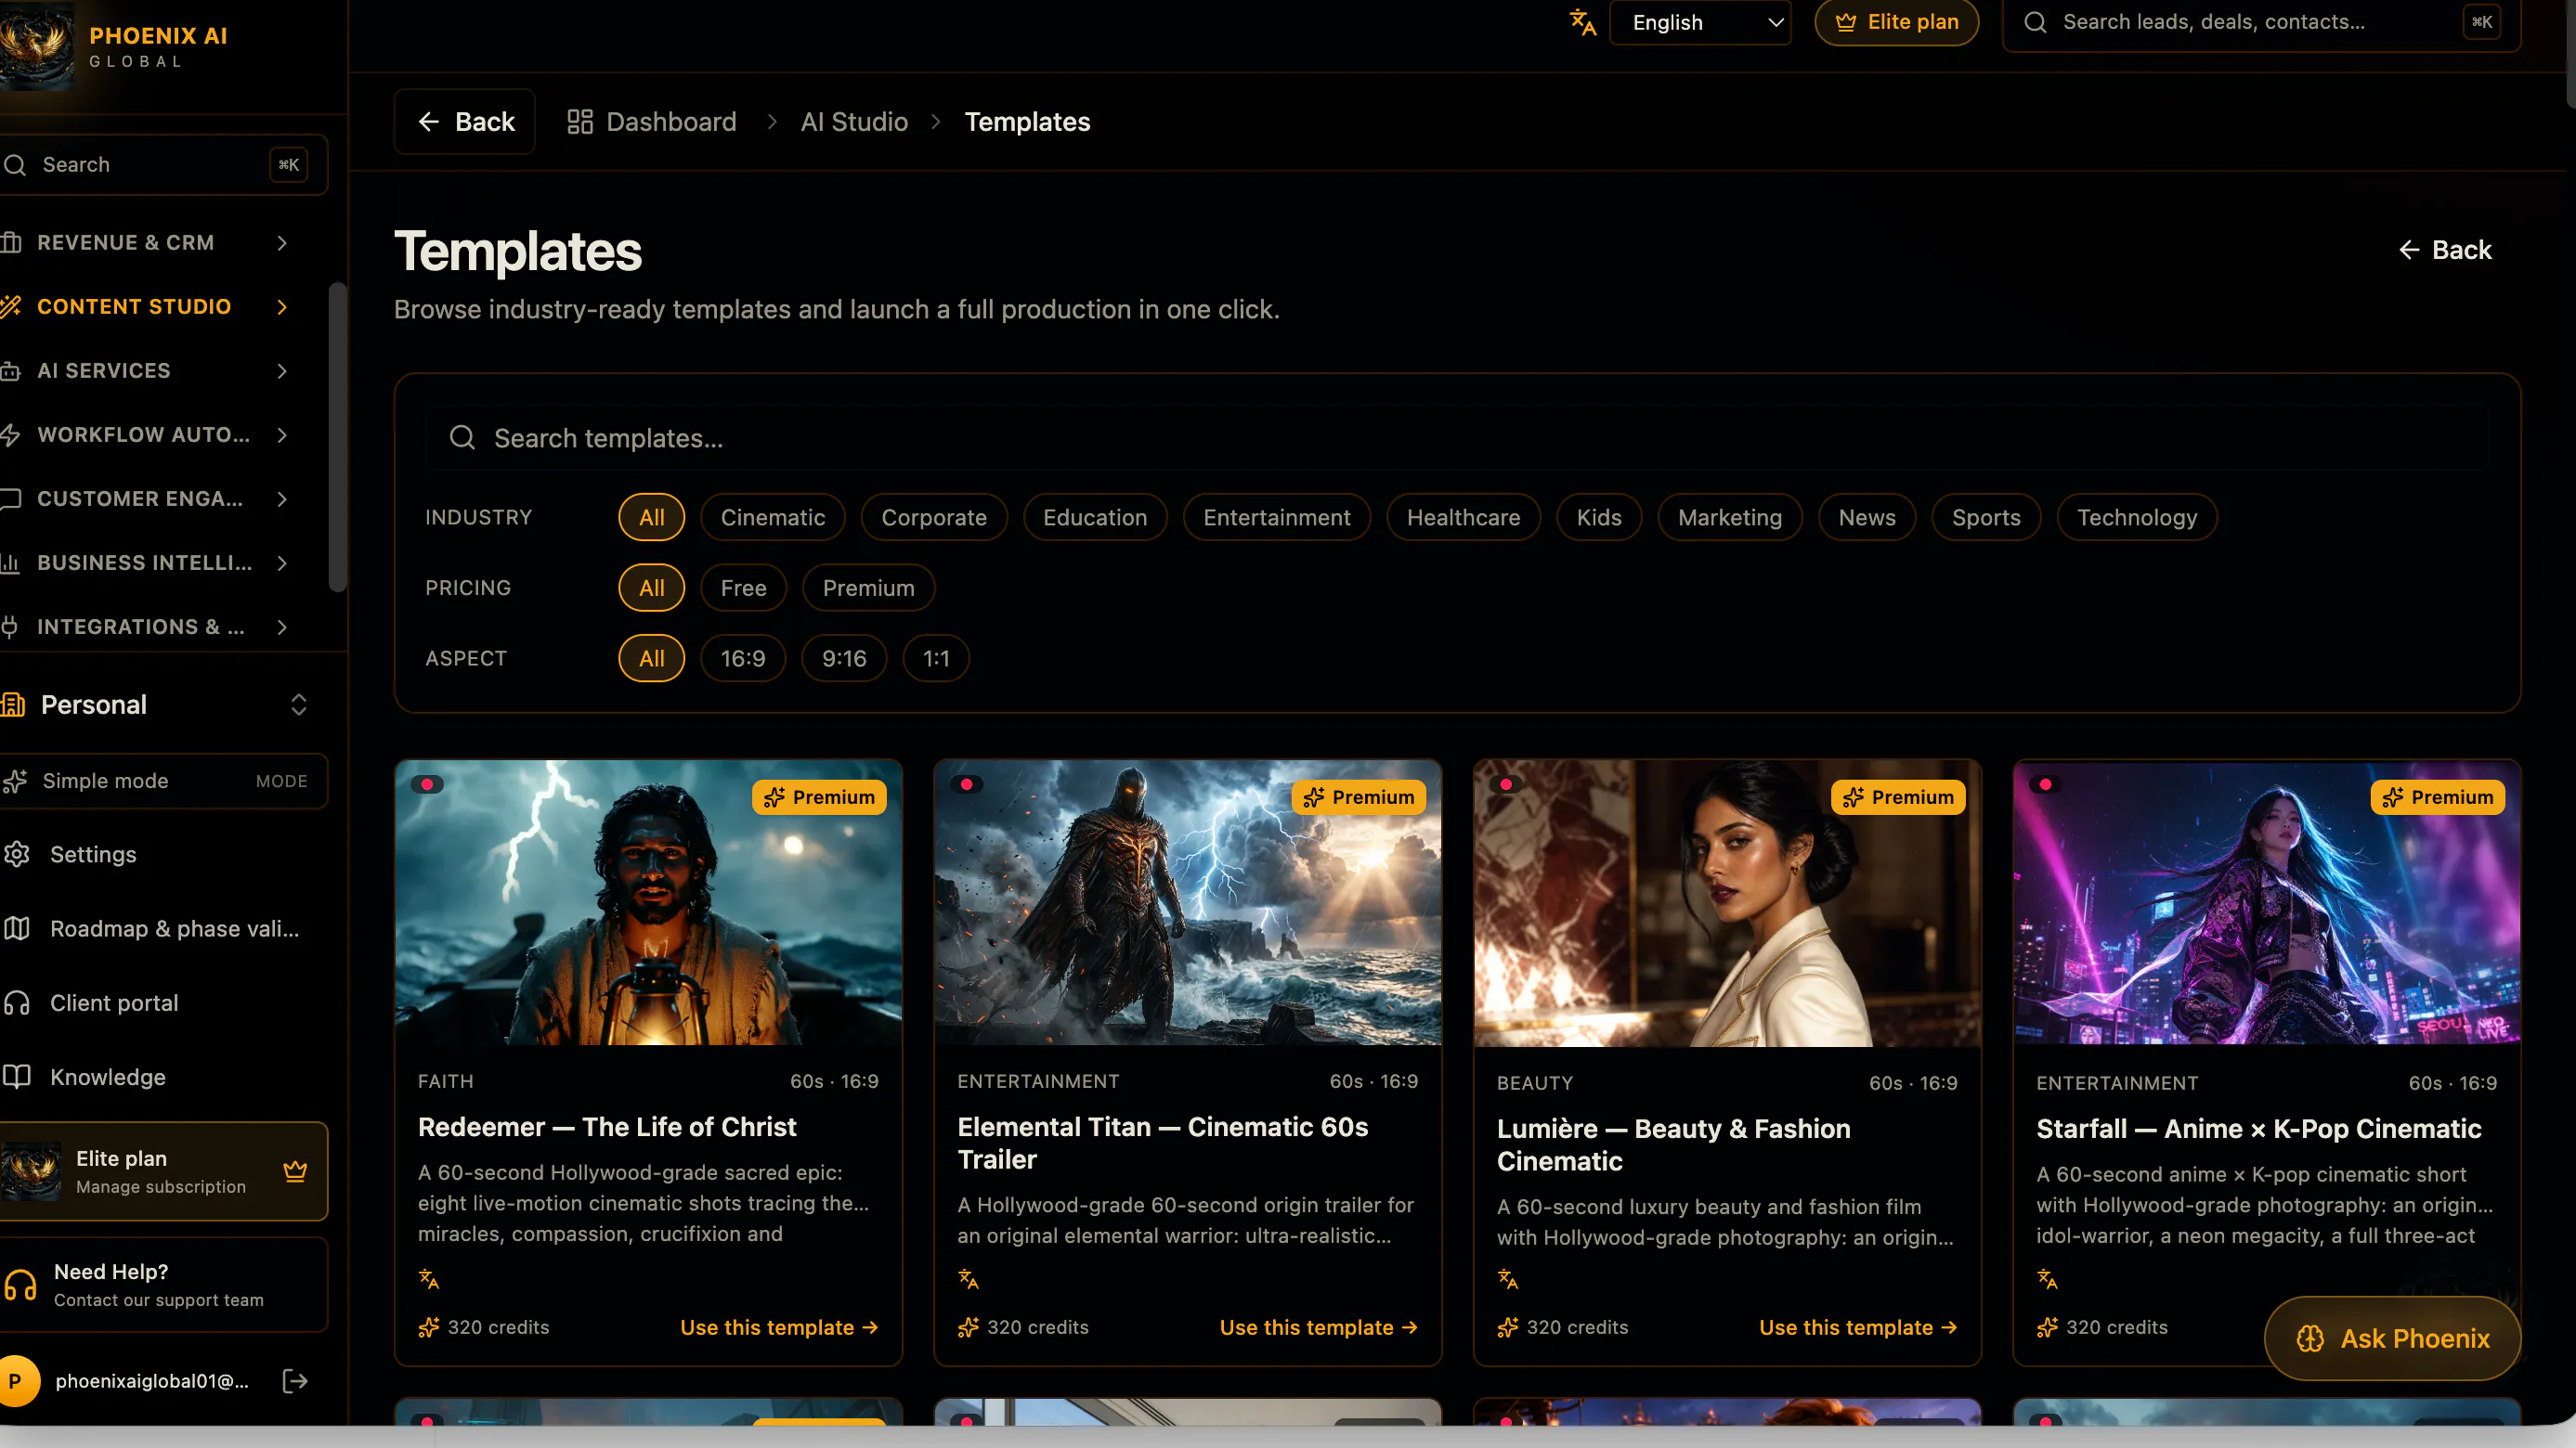Image resolution: width=2576 pixels, height=1448 pixels.
Task: Expand Integrations chevron
Action: [283, 627]
